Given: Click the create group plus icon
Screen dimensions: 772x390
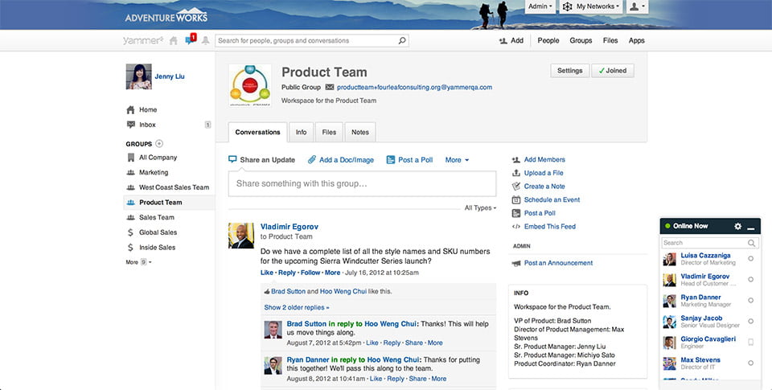Looking at the screenshot, I should click(159, 144).
